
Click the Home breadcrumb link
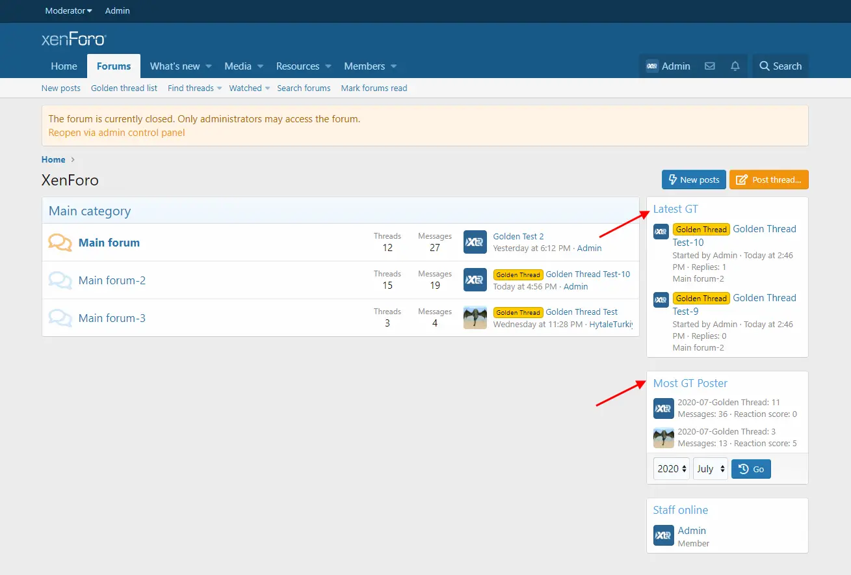tap(53, 160)
